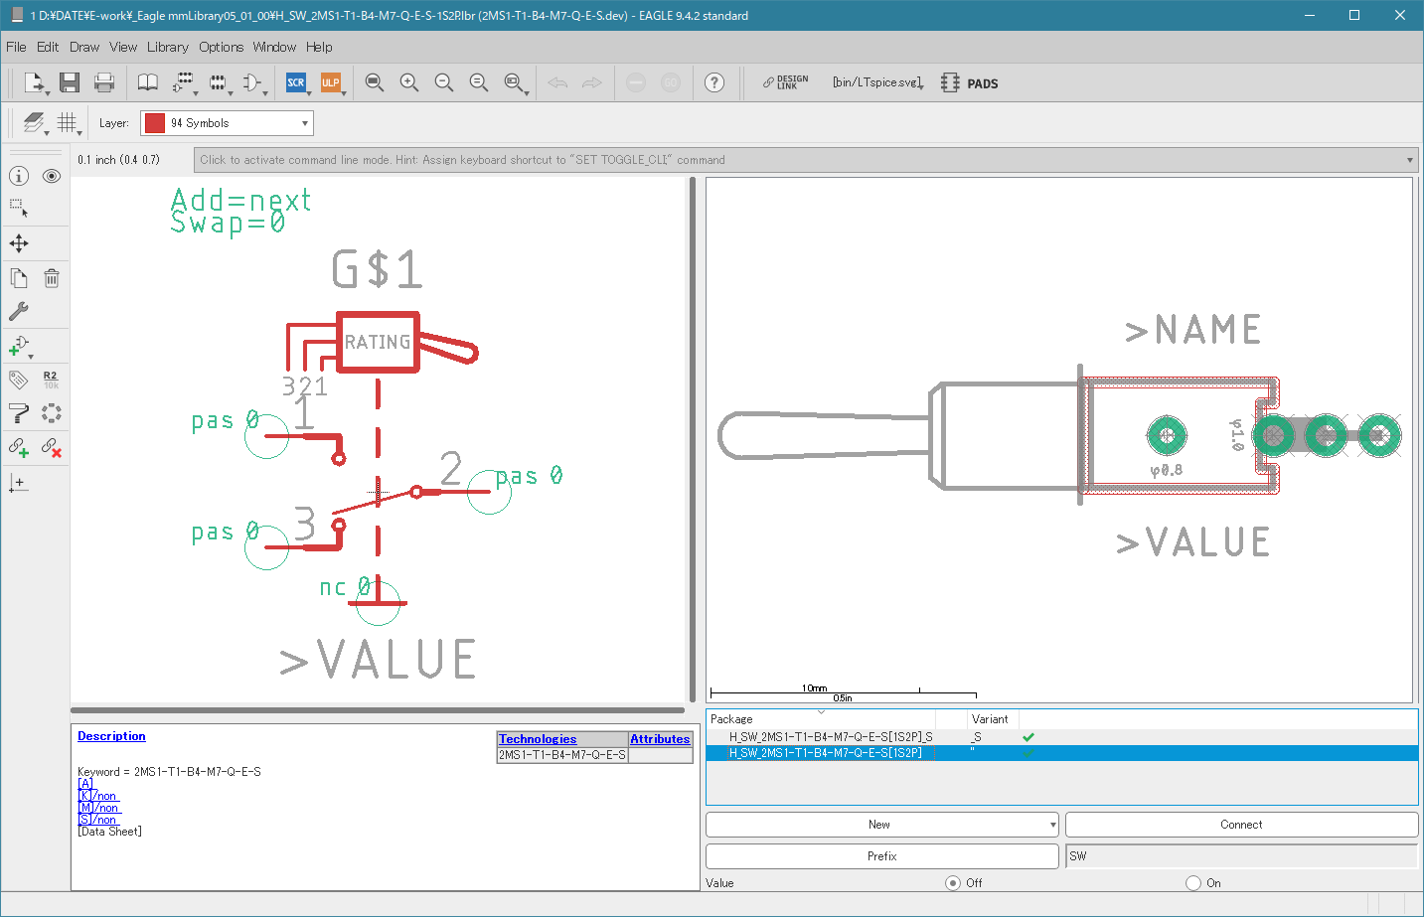Click the red layer color swatch
Screen dimensions: 1424x917
coord(154,123)
